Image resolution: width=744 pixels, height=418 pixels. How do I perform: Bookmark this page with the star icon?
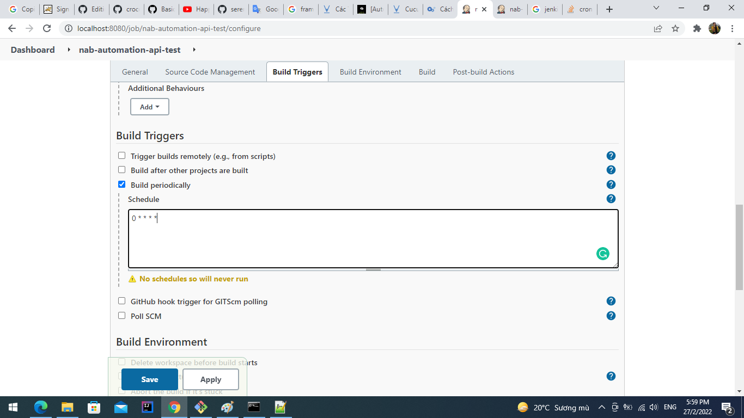675,28
